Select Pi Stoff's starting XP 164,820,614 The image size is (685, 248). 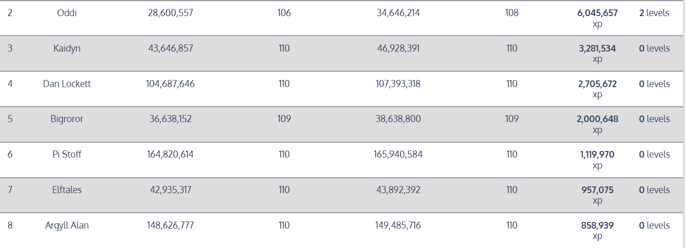(170, 154)
